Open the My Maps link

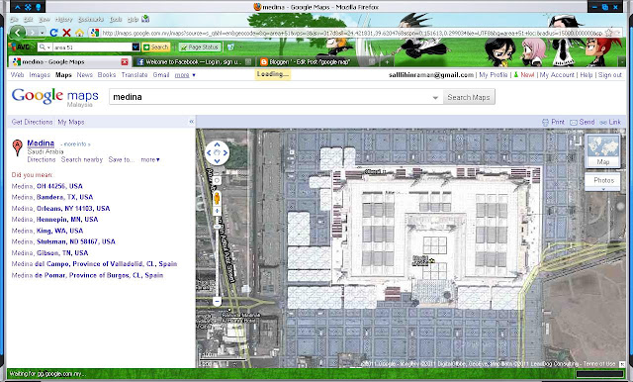click(x=71, y=122)
